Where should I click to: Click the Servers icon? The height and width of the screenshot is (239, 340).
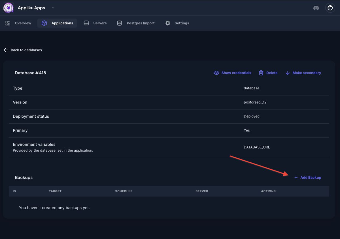[86, 23]
